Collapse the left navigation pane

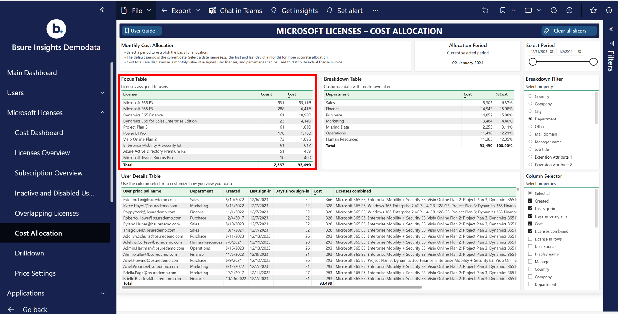pos(102,10)
